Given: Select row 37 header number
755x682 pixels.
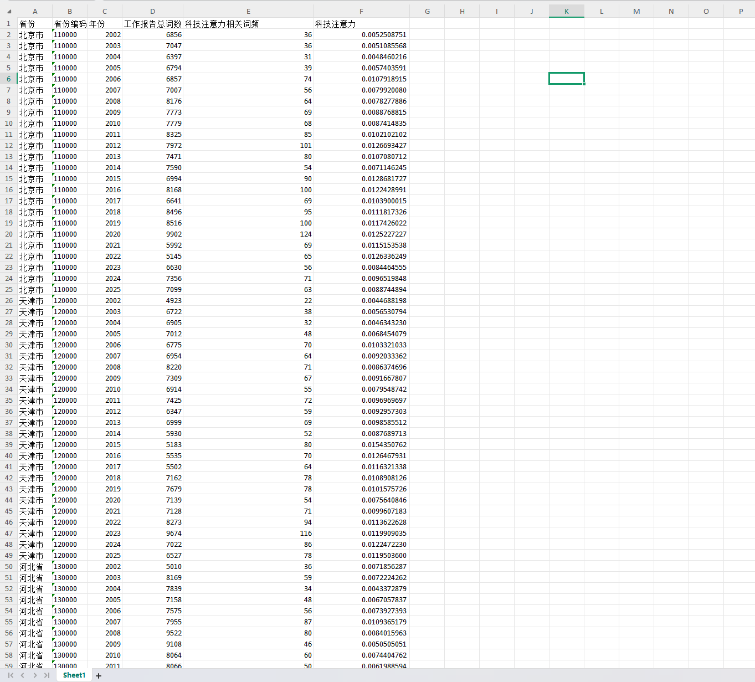Looking at the screenshot, I should pyautogui.click(x=8, y=423).
